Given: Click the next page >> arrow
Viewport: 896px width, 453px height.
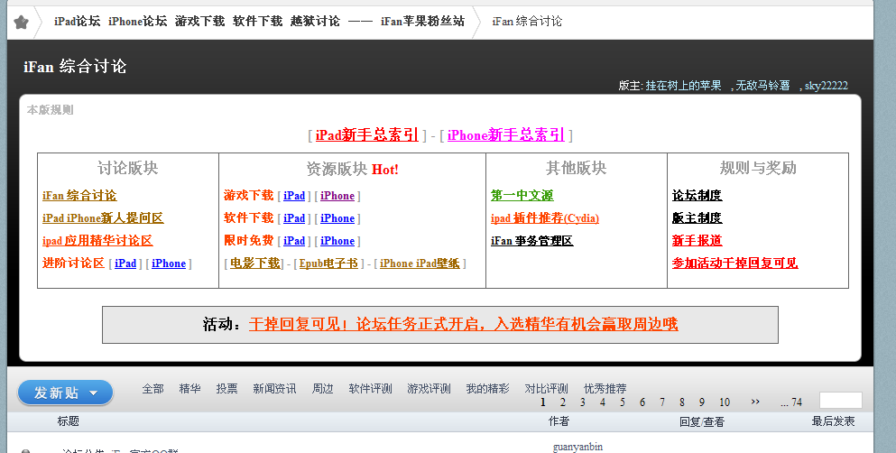Looking at the screenshot, I should point(755,402).
